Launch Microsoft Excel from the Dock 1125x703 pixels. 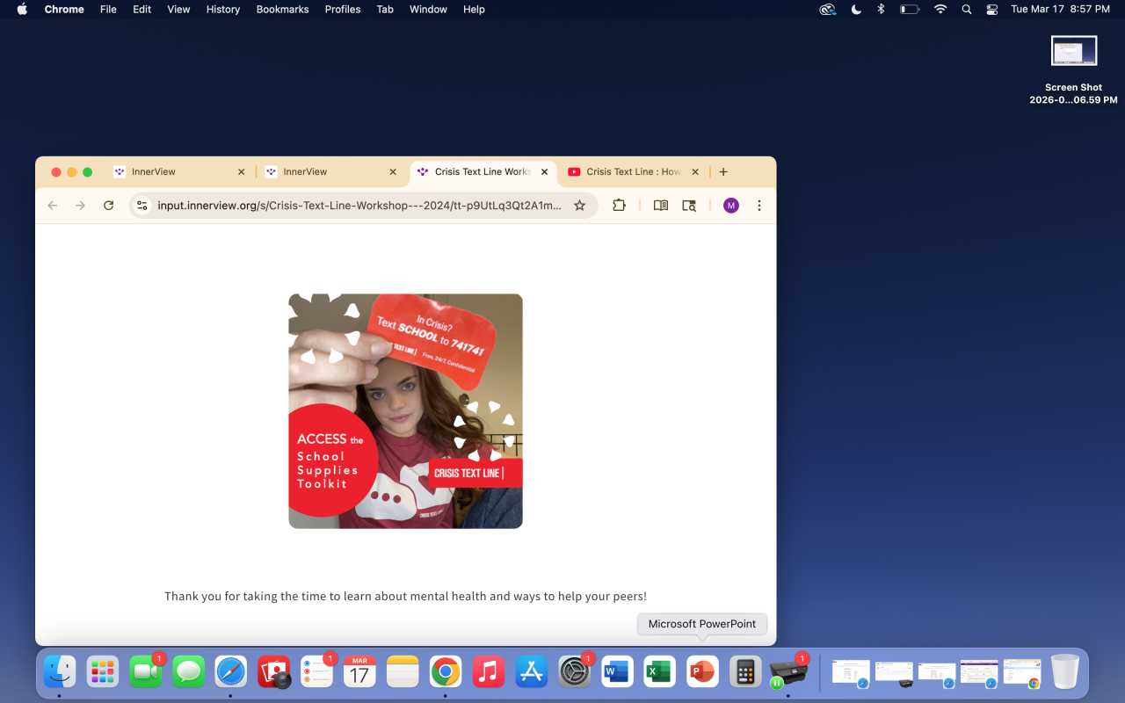pos(660,672)
